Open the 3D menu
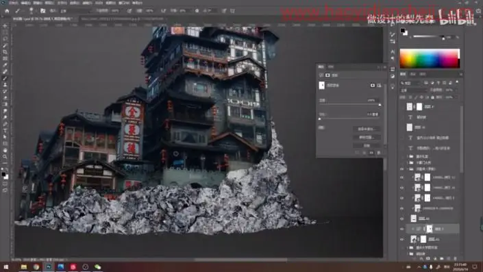The width and height of the screenshot is (483, 272). coord(99,3)
